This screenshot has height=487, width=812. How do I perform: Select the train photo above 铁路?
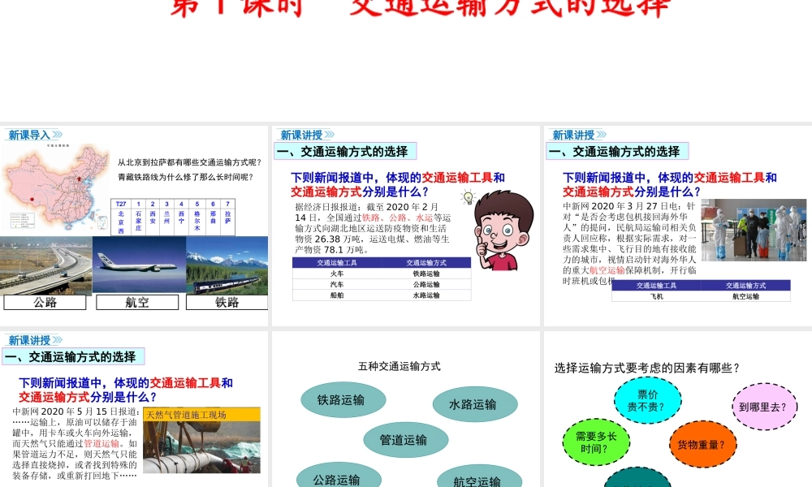pos(227,265)
